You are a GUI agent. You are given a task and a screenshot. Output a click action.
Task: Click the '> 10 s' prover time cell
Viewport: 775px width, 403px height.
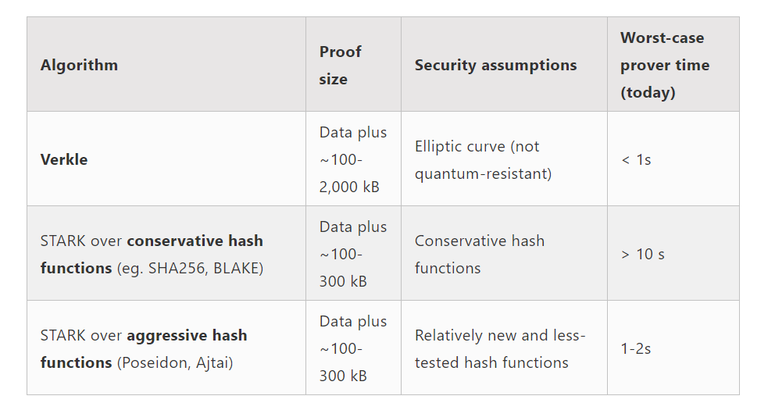[673, 253]
